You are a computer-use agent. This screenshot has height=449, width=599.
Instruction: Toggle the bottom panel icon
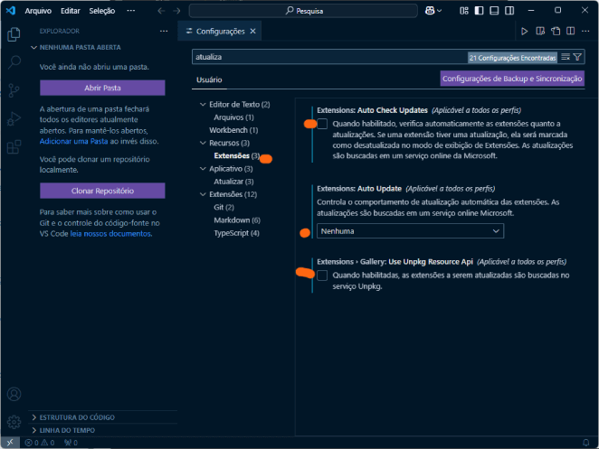[x=494, y=11]
